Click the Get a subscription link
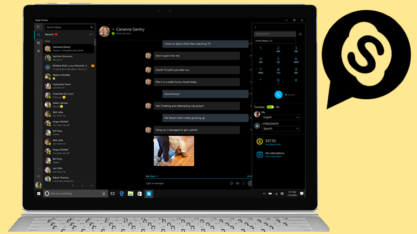This screenshot has width=417, height=234. tap(273, 157)
